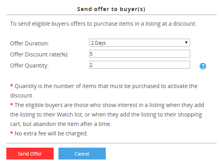Click the red asterisk before 'The eligible buyers'
Viewport: 221px width, 167px height.
tap(11, 105)
